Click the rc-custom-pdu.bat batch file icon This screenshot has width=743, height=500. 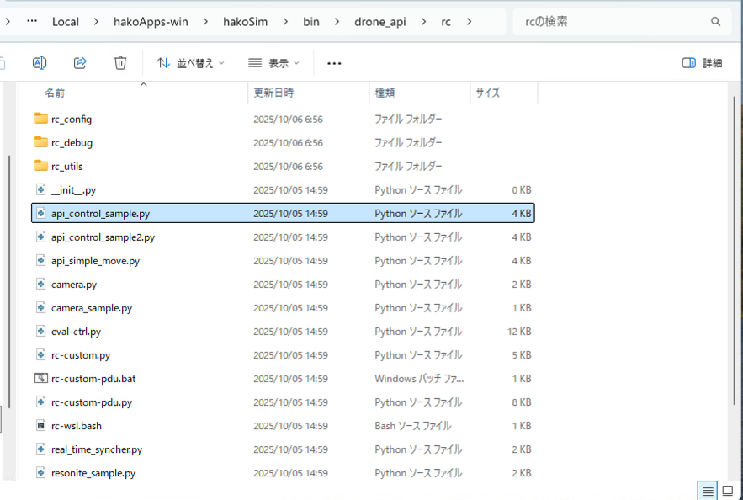(x=40, y=379)
